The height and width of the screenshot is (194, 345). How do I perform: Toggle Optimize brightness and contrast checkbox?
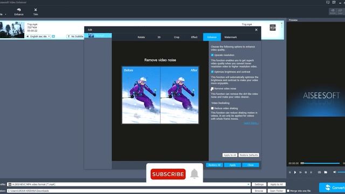tap(212, 72)
